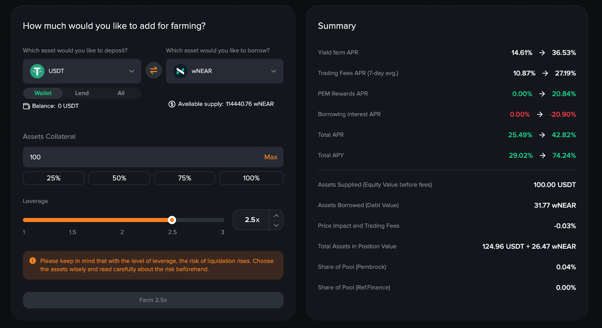Click the available supply dollar icon
The width and height of the screenshot is (602, 328).
coord(172,104)
